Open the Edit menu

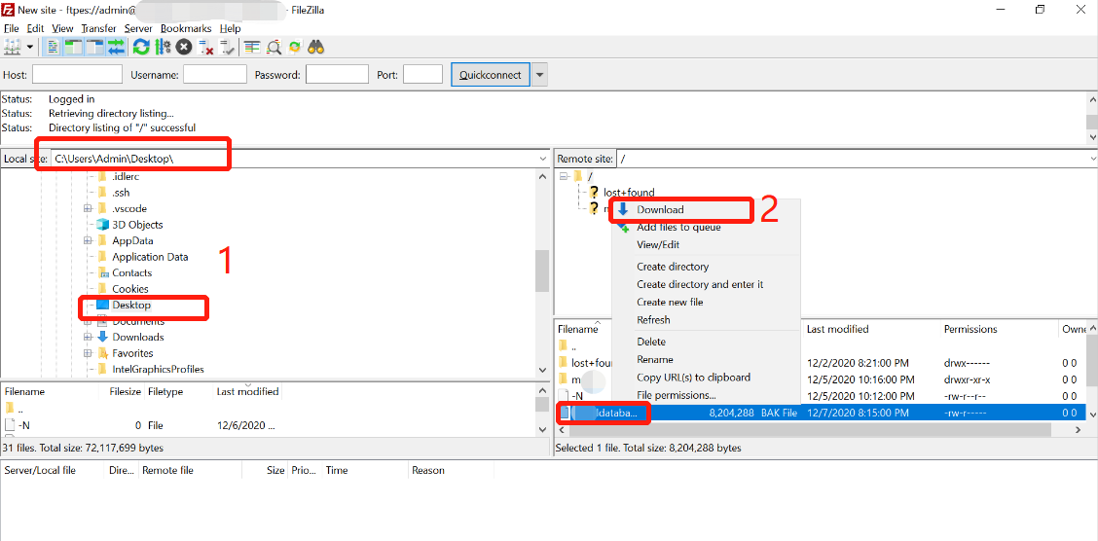pyautogui.click(x=35, y=28)
